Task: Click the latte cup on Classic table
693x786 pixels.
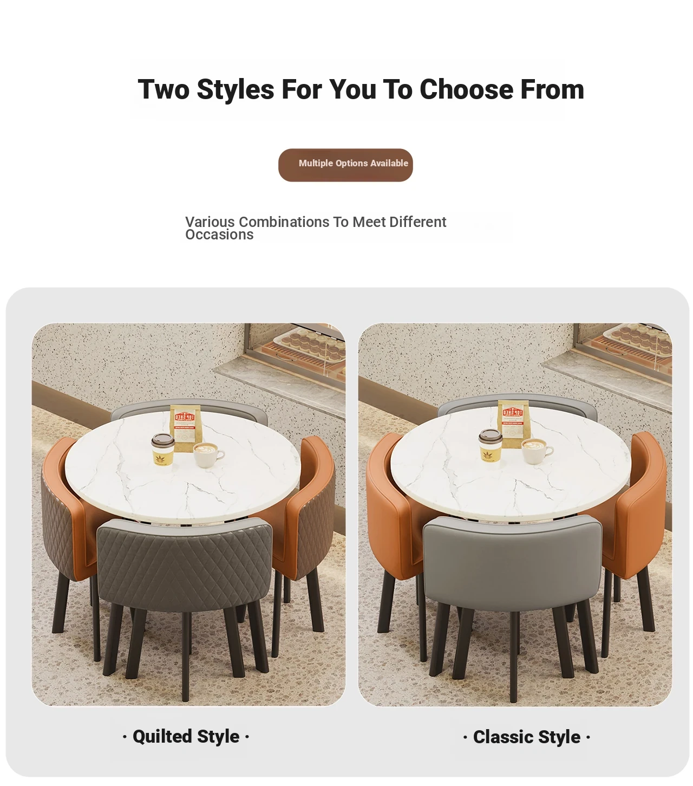Action: click(x=536, y=451)
